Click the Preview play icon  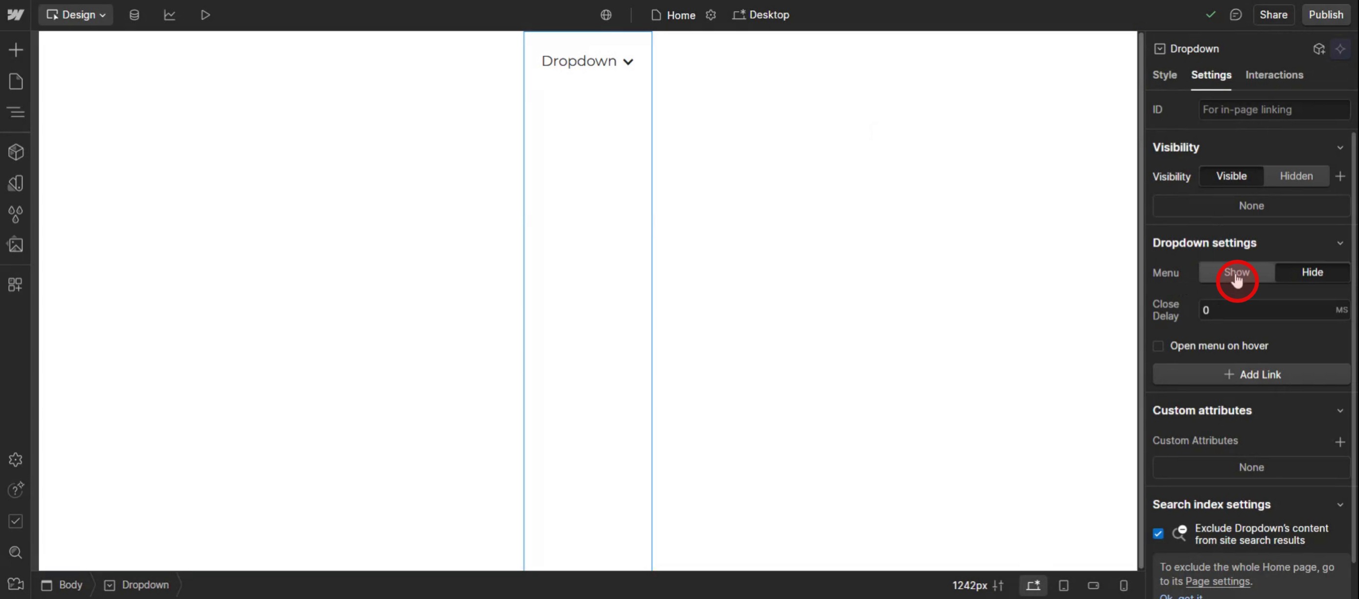[x=205, y=15]
